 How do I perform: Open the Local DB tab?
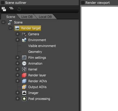(x=45, y=17)
